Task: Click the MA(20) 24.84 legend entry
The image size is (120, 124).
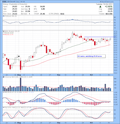Action: point(9,33)
